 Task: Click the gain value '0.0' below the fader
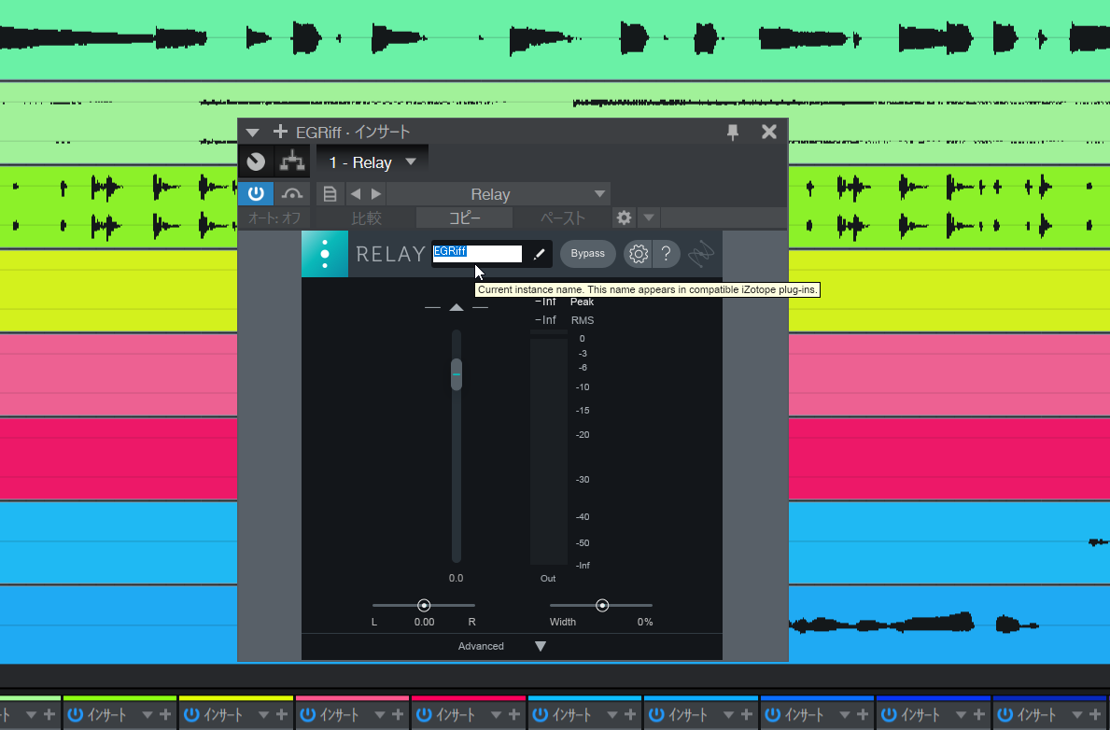point(456,579)
